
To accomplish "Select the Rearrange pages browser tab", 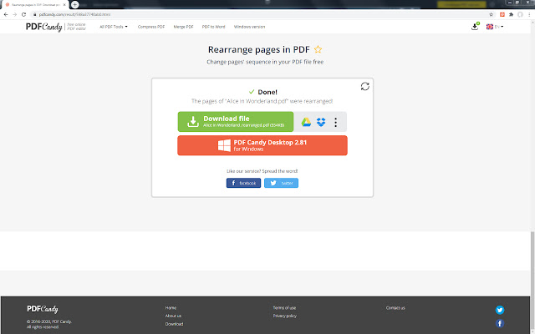I will [34, 5].
